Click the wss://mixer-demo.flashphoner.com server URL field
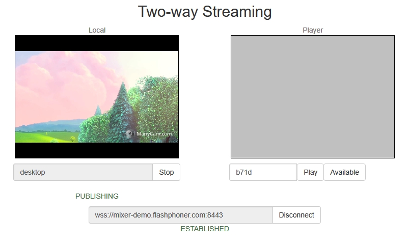The image size is (410, 245). [181, 215]
